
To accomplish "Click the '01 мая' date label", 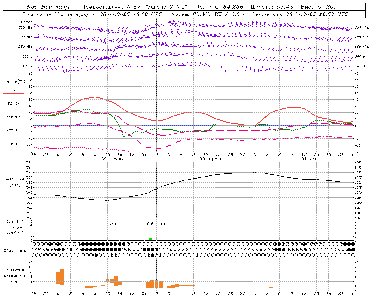I will (x=309, y=159).
